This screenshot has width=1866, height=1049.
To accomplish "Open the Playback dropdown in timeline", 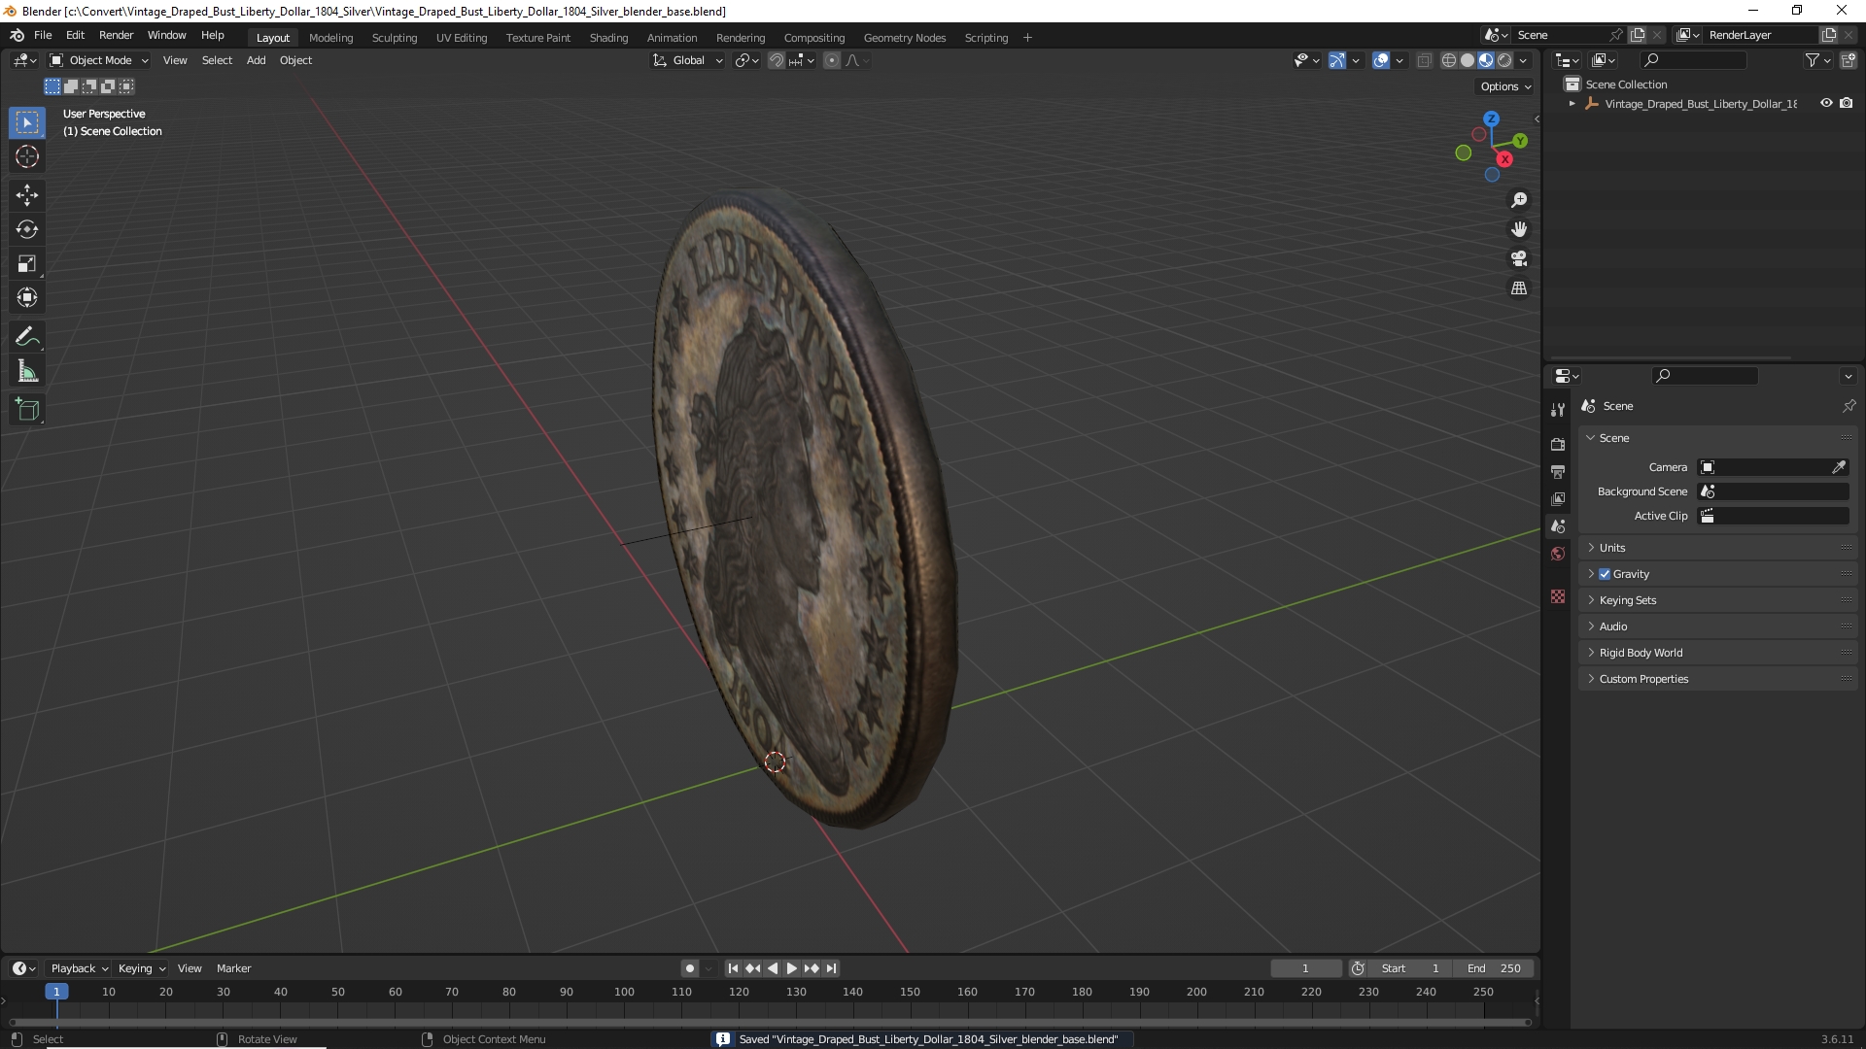I will pyautogui.click(x=79, y=968).
